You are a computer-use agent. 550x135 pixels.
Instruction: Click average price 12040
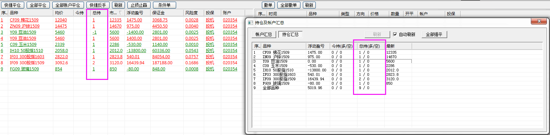(x=61, y=20)
